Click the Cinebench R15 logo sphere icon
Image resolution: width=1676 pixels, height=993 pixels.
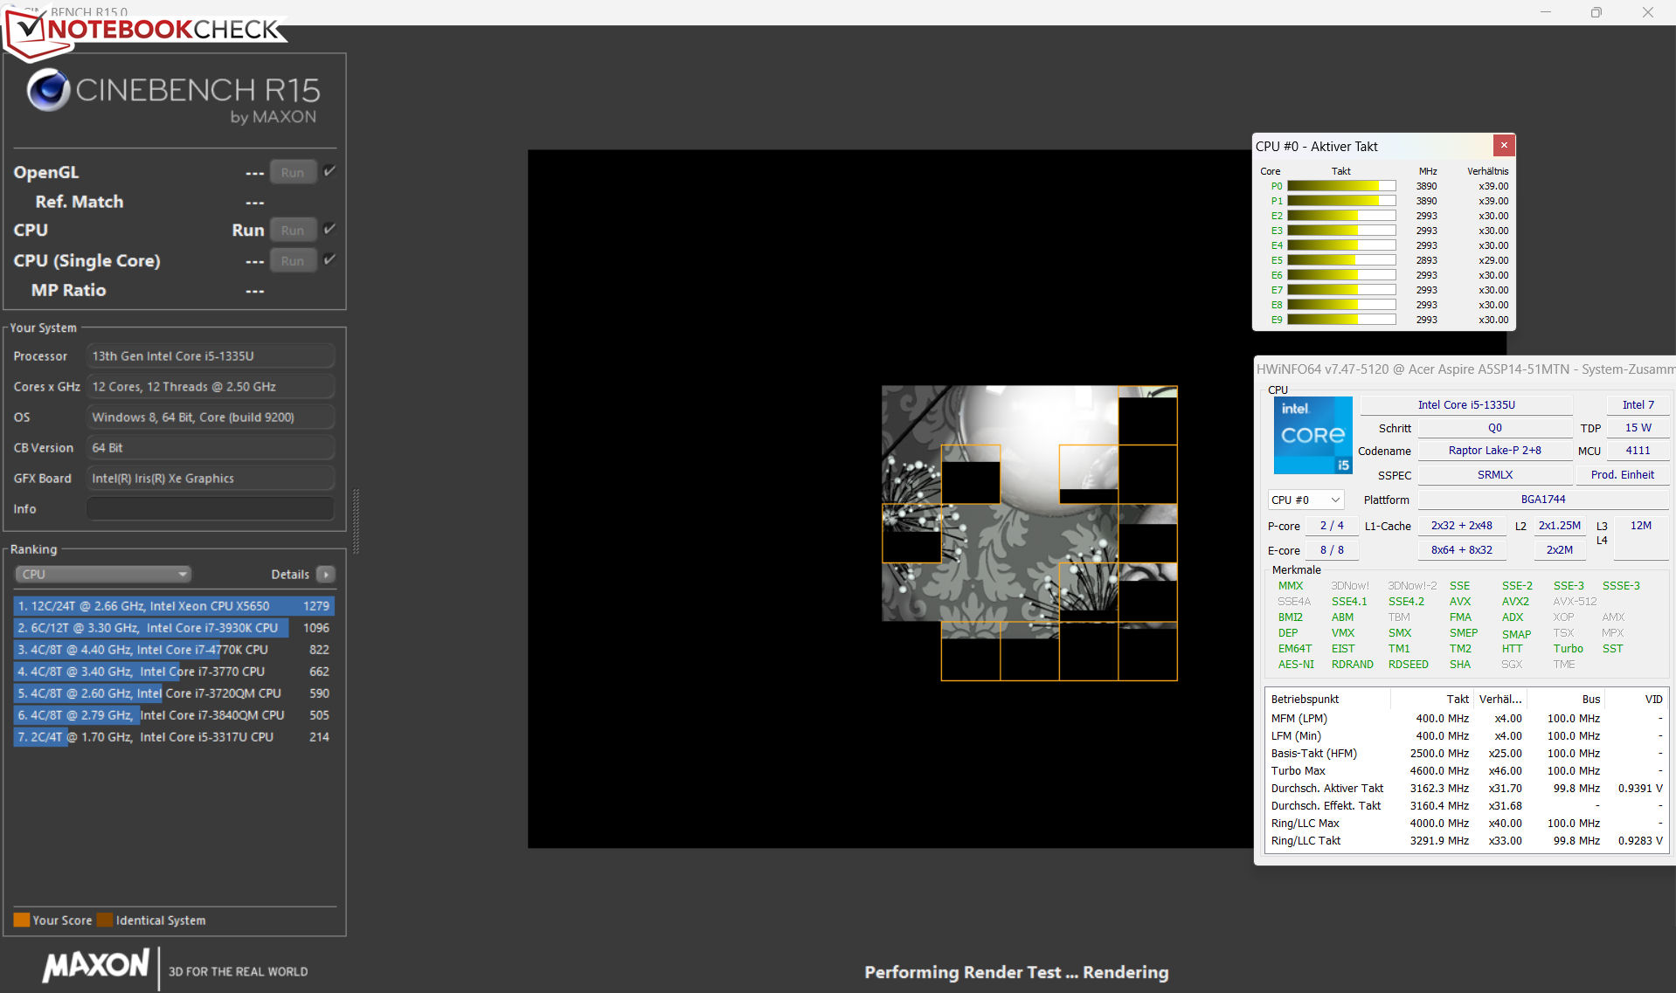(48, 90)
